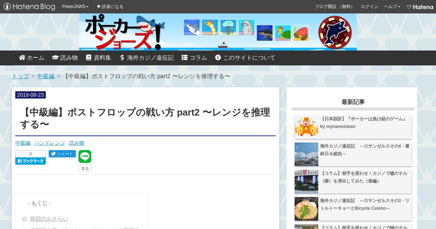Expand the 前回のおさらい table of contents entry
This screenshot has width=436, height=229.
tap(24, 219)
